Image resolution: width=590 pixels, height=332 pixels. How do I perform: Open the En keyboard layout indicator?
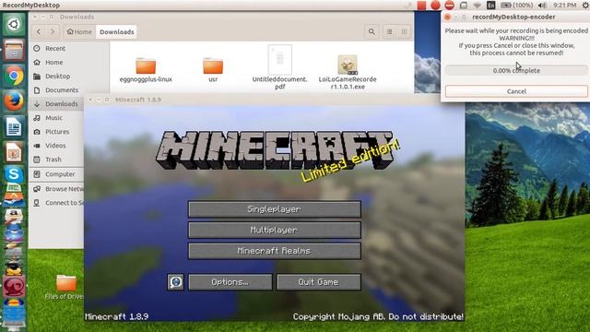[x=491, y=6]
